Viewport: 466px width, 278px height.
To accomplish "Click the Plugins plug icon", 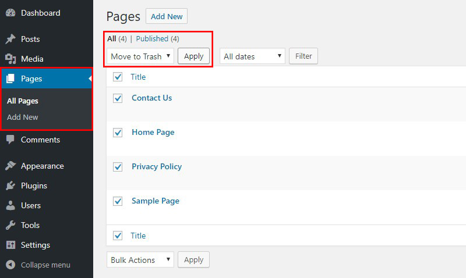I will (10, 186).
